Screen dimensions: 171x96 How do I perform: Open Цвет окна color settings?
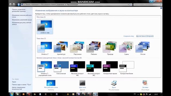tap(82, 85)
